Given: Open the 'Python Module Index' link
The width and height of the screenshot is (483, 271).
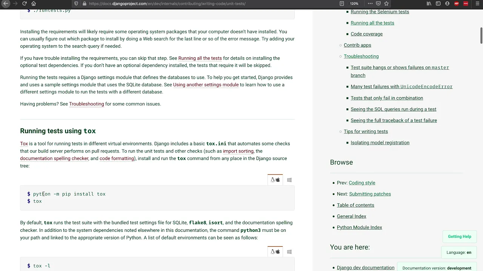Looking at the screenshot, I should click(x=359, y=227).
